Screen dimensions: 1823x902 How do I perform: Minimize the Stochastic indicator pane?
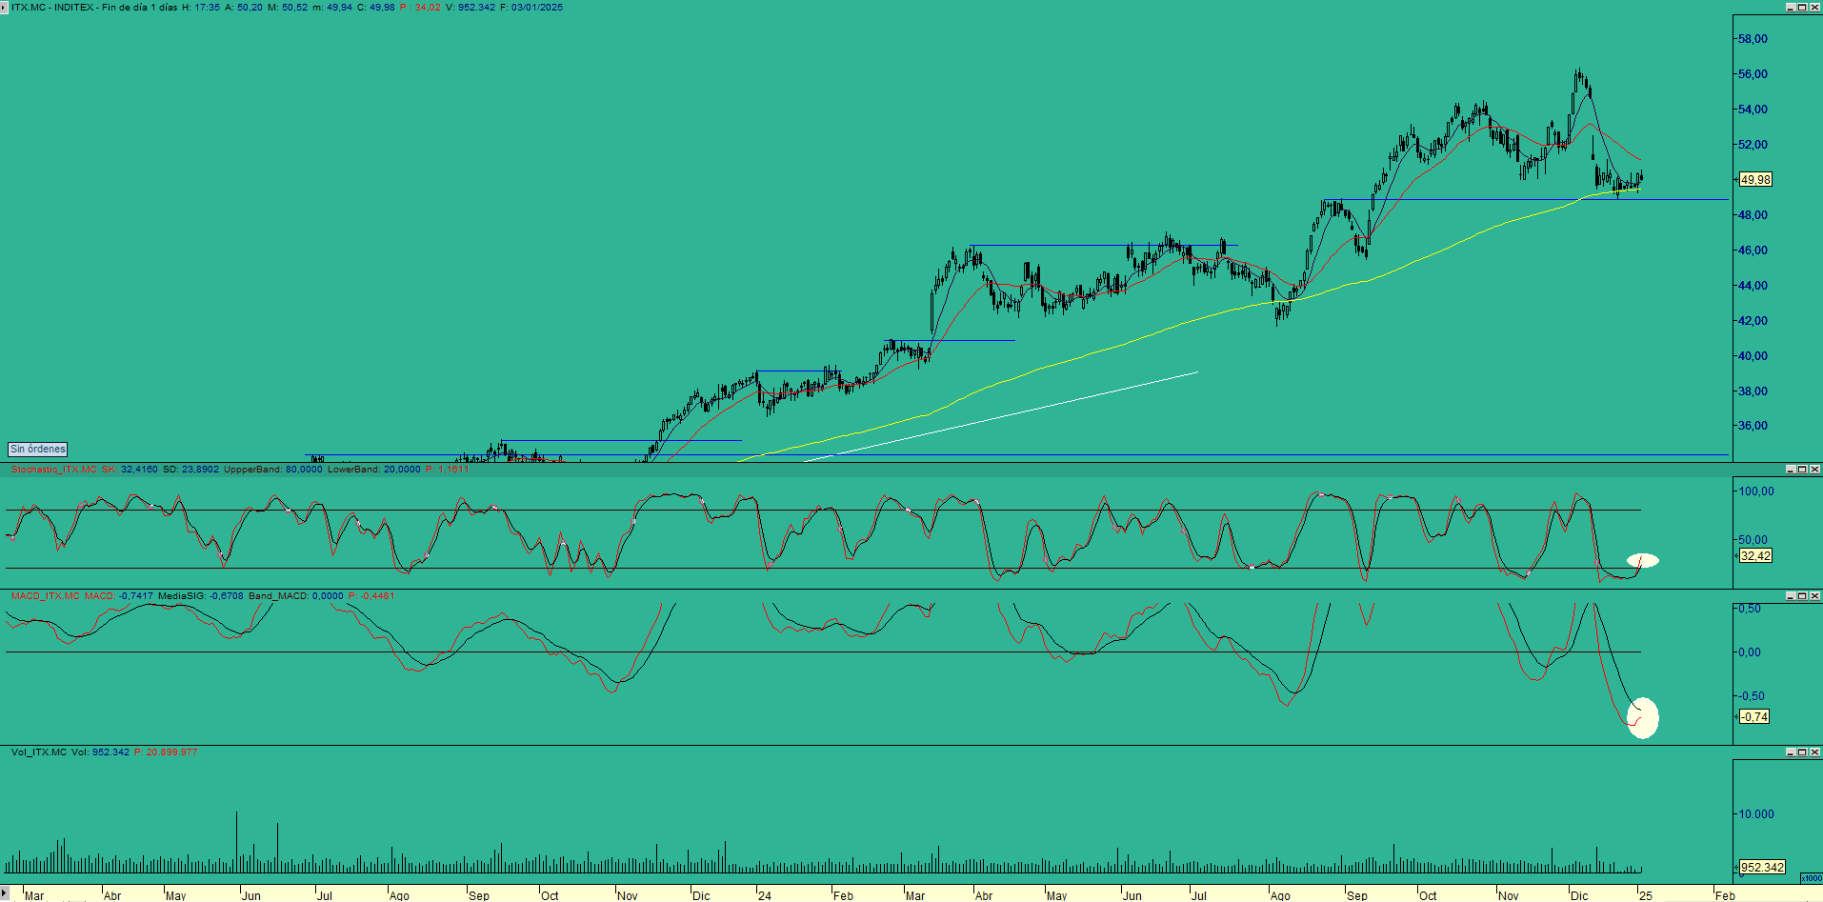(1790, 469)
